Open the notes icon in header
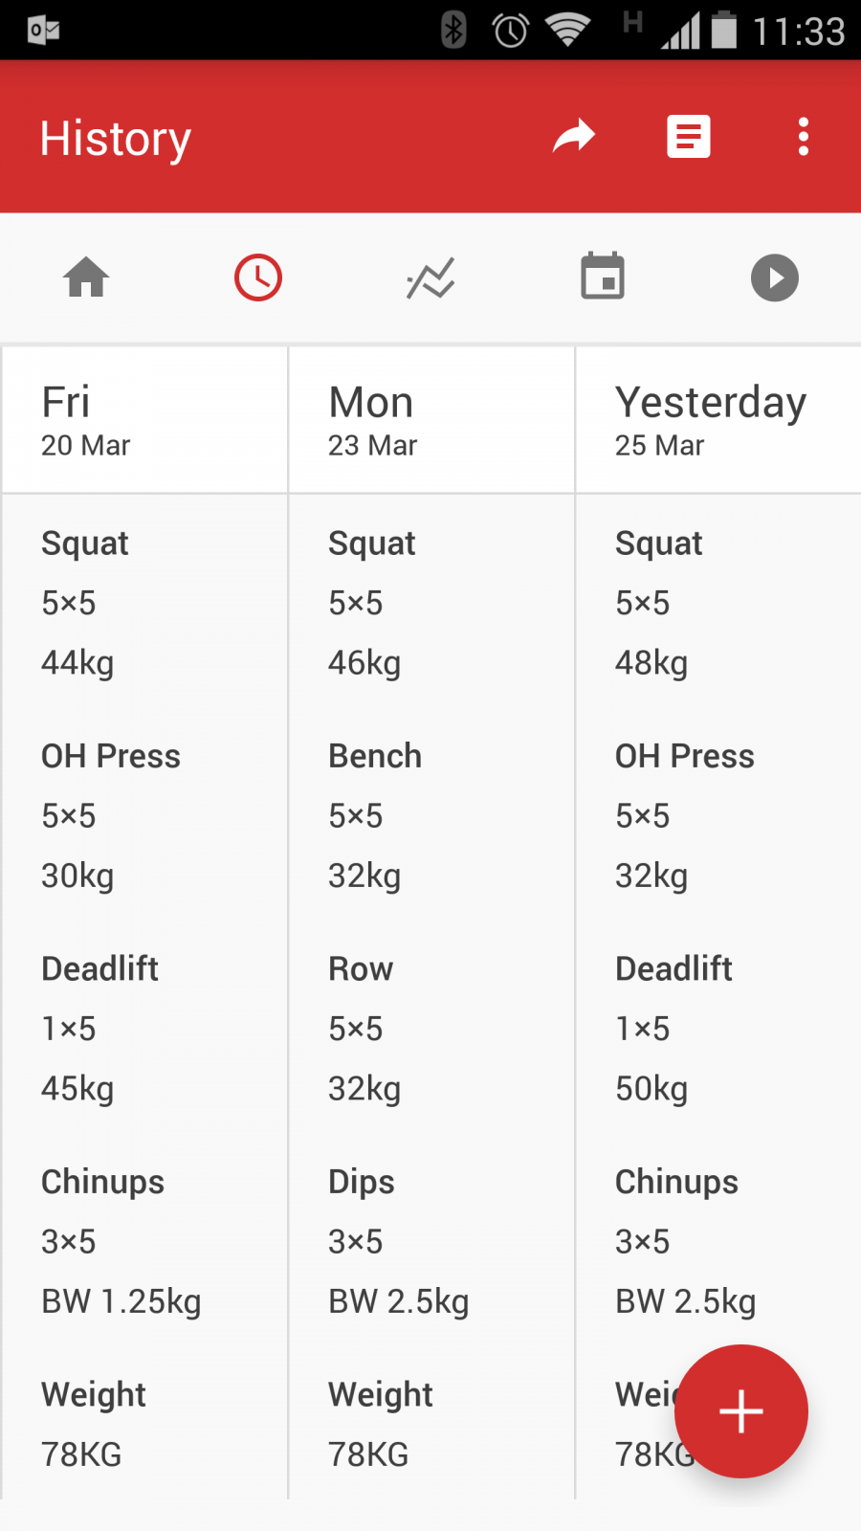The width and height of the screenshot is (861, 1531). tap(689, 137)
